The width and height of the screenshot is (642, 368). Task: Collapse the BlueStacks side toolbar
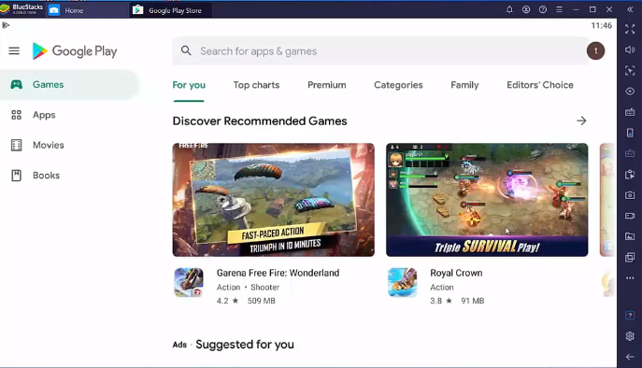(x=630, y=9)
